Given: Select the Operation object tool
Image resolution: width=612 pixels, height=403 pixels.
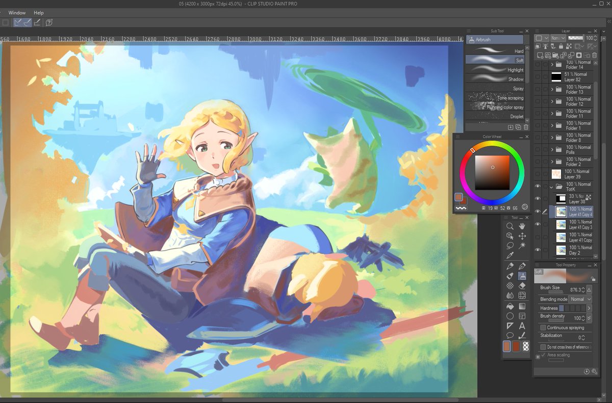Looking at the screenshot, I should [509, 236].
